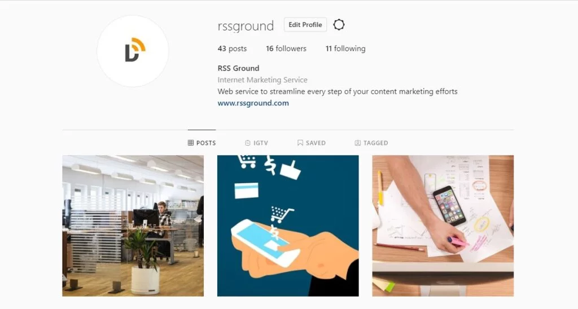The image size is (578, 309).
Task: Click the Edit Profile button
Action: tap(305, 25)
